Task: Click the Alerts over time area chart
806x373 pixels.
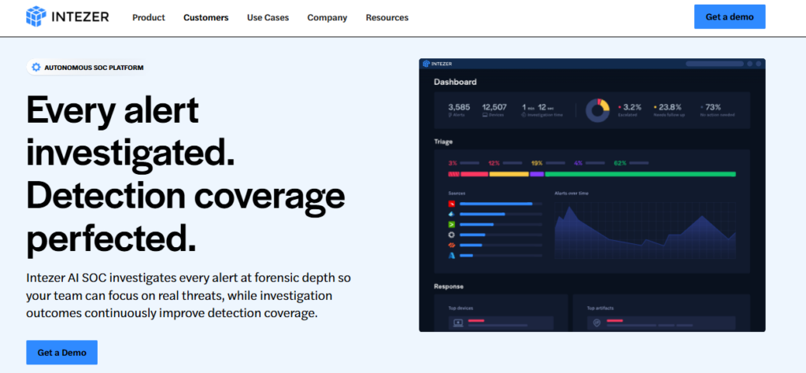Action: [x=645, y=231]
